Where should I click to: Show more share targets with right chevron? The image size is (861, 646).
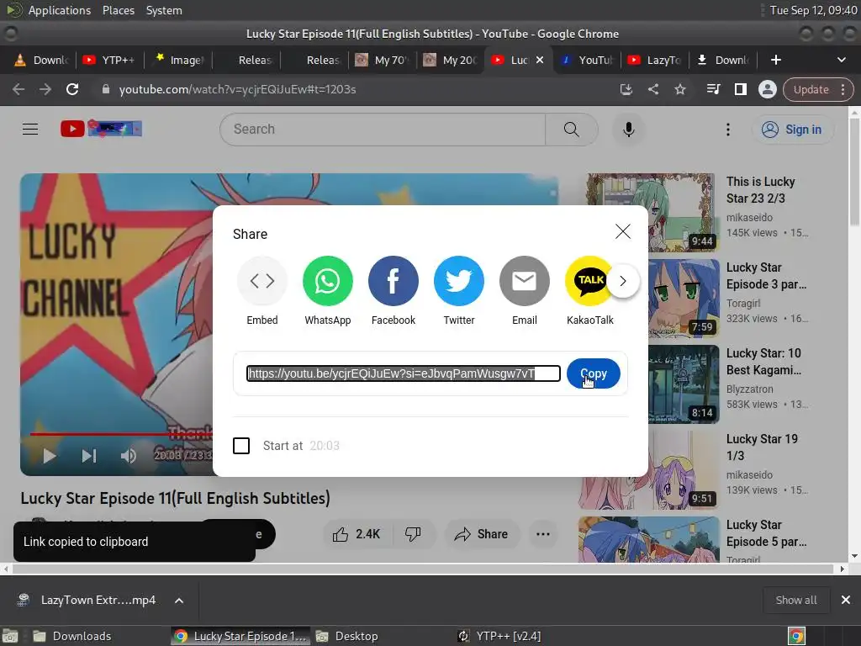coord(623,281)
